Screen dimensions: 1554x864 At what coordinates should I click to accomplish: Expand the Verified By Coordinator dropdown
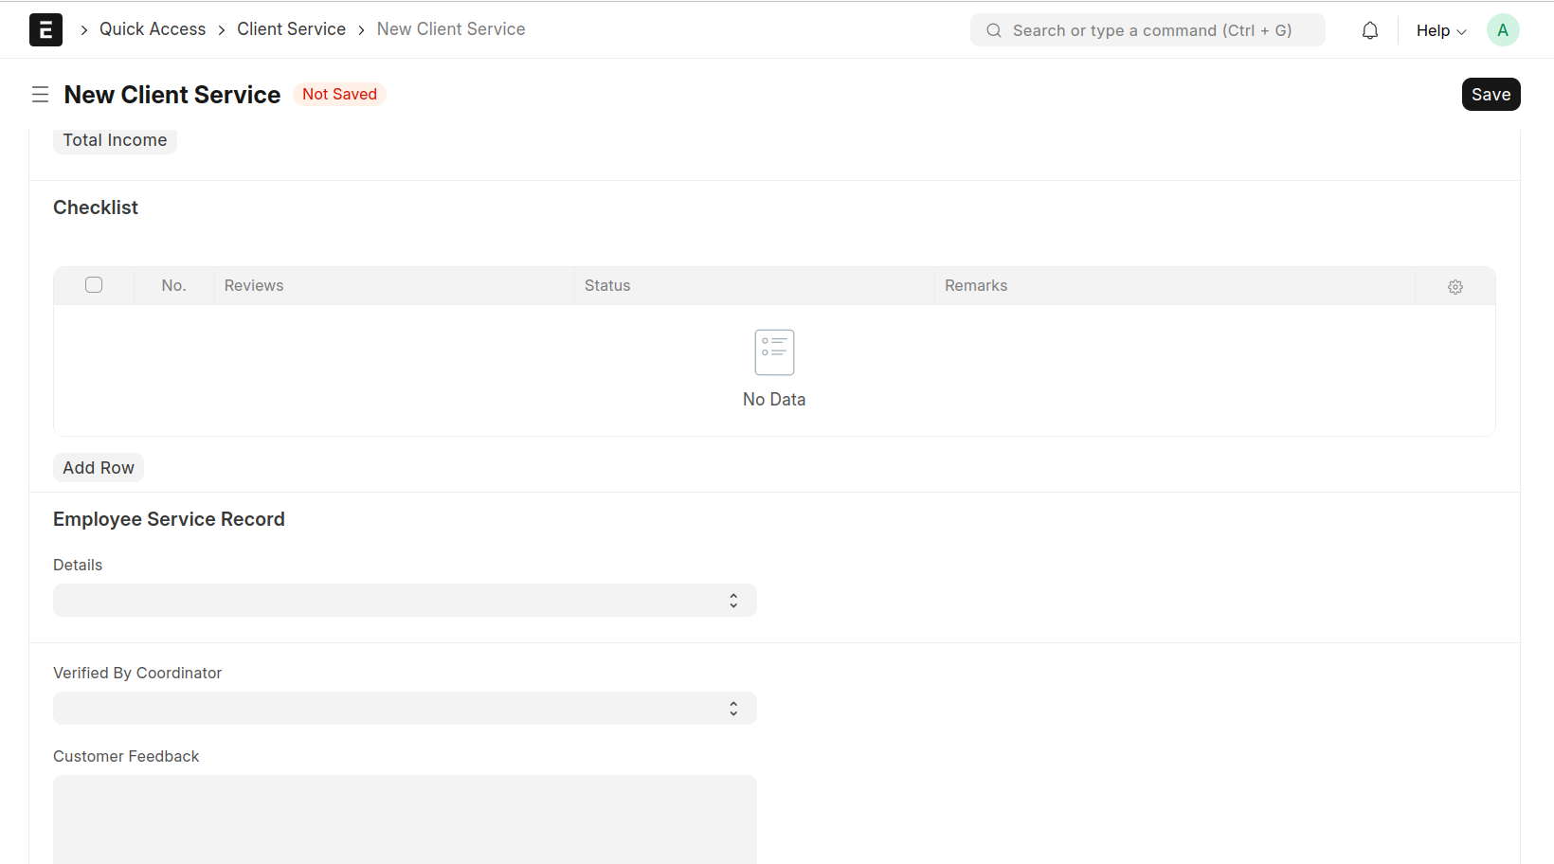click(405, 709)
